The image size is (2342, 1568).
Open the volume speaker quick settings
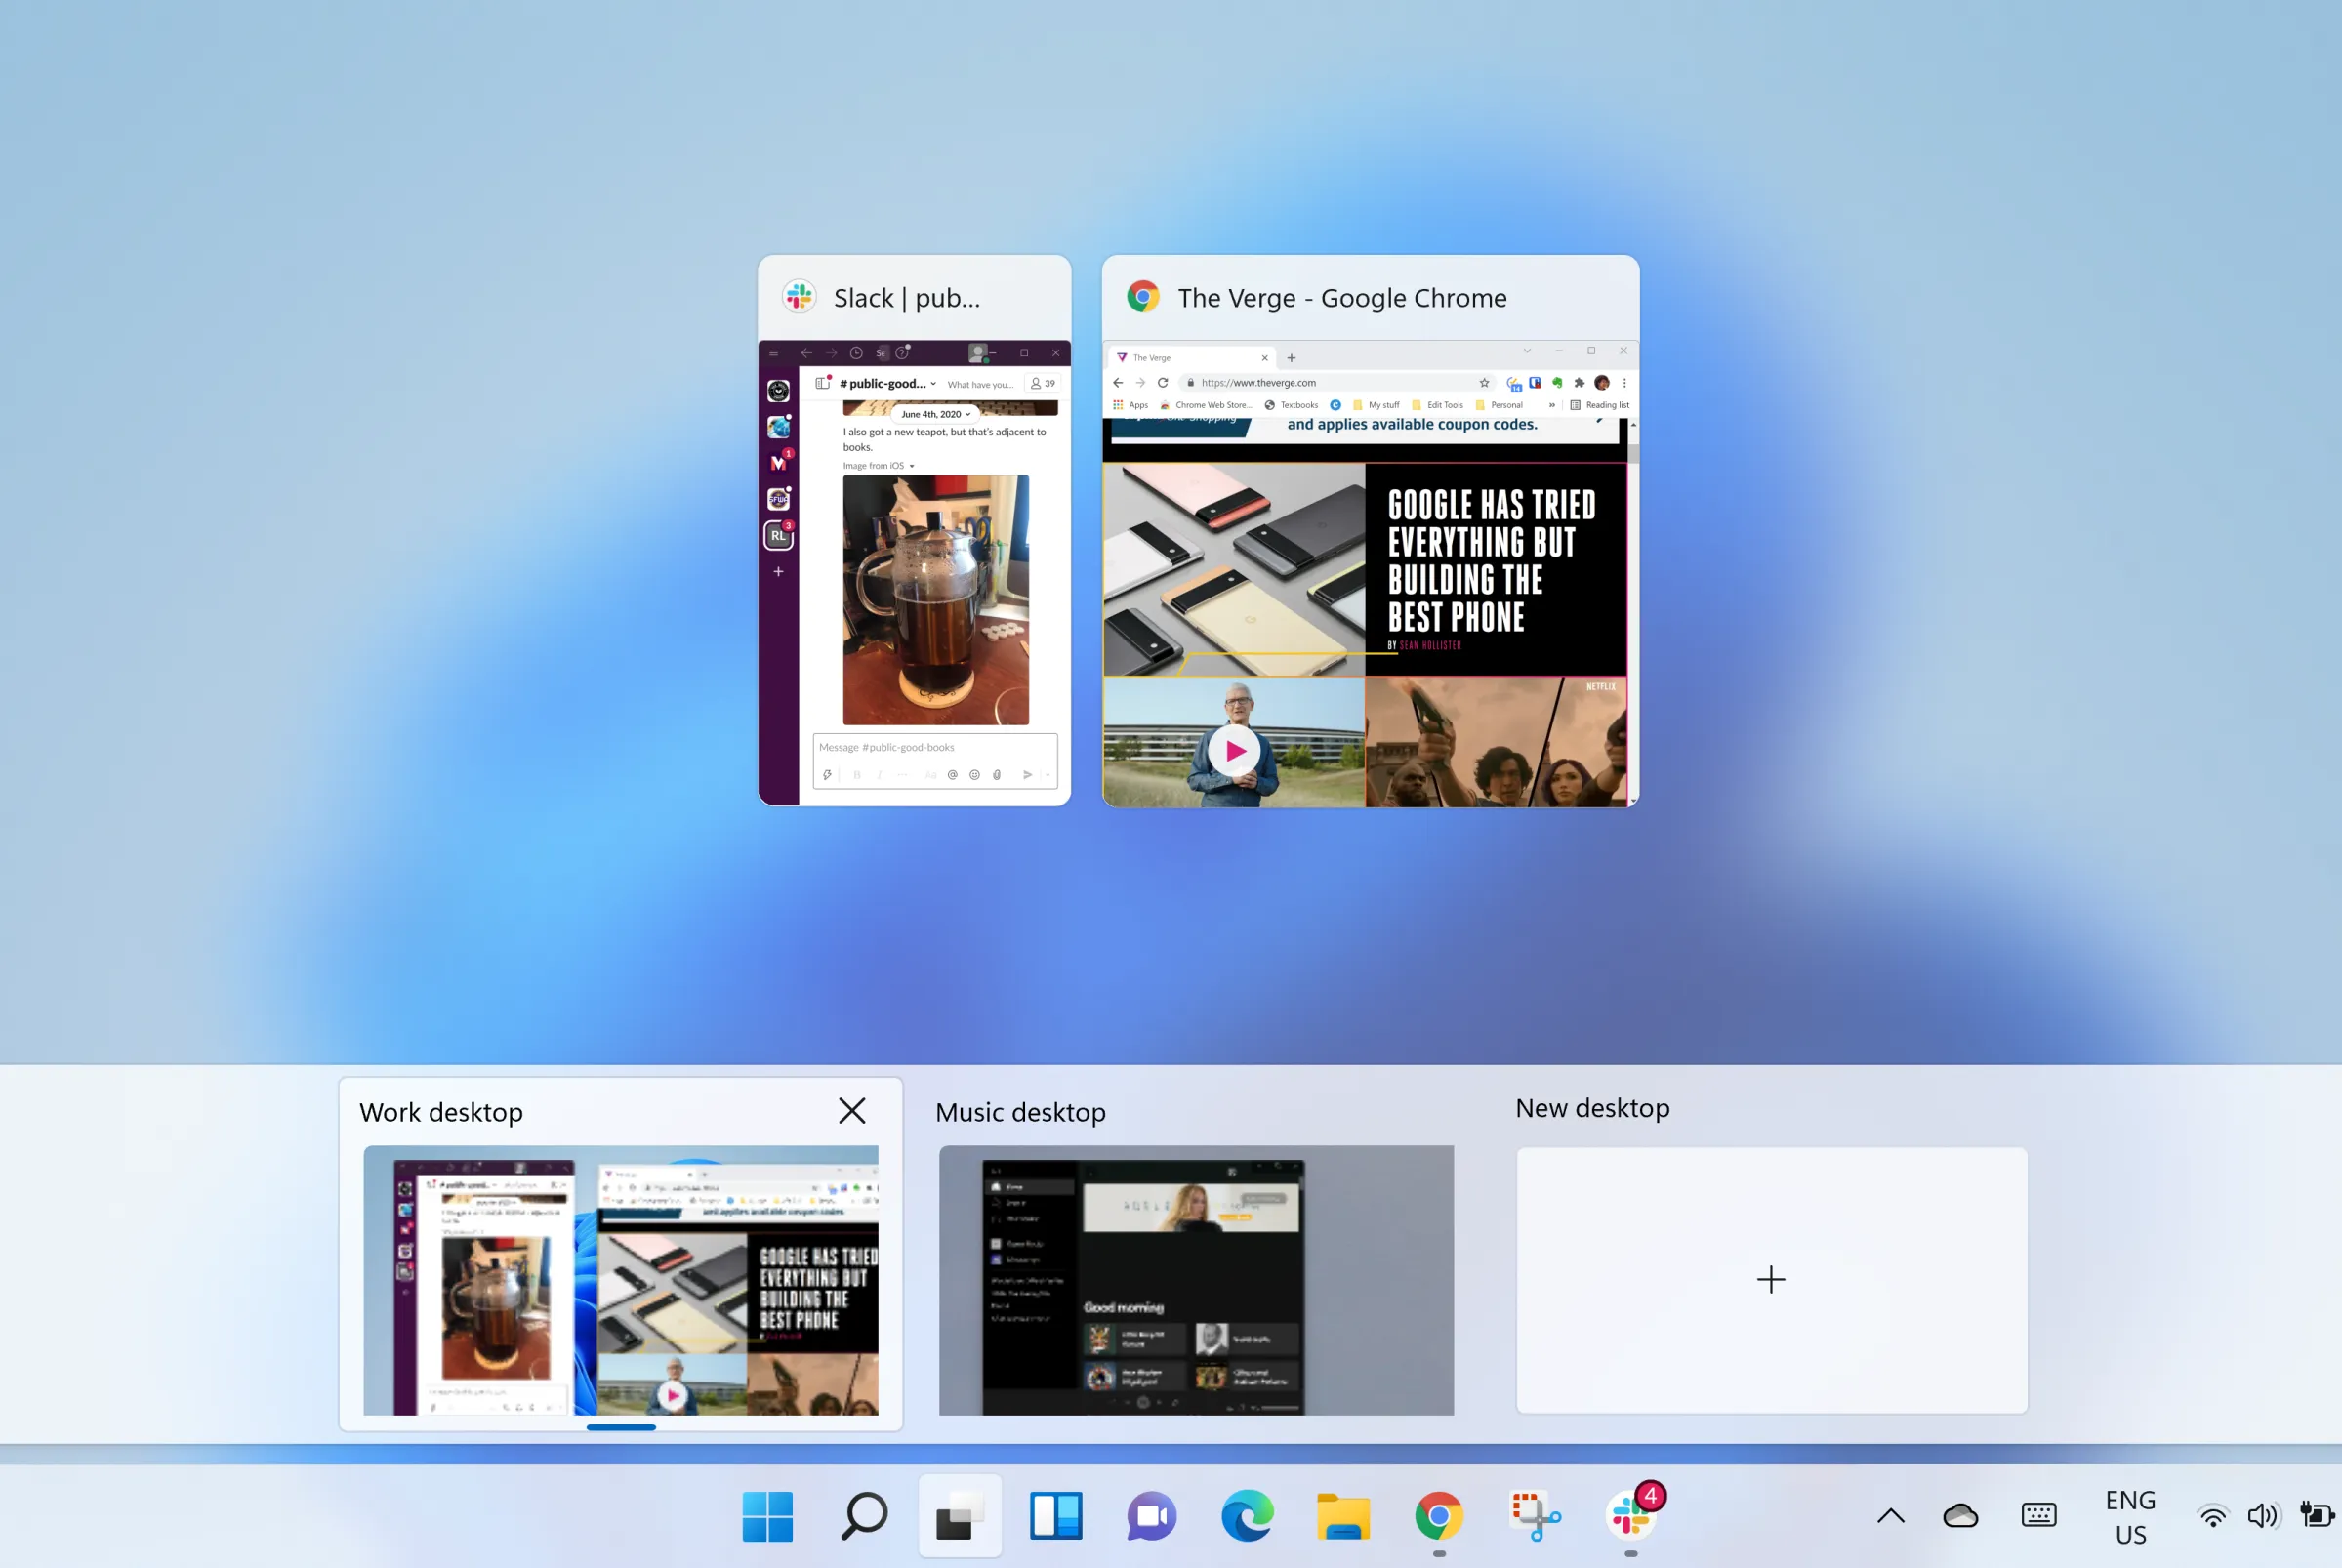[2262, 1516]
